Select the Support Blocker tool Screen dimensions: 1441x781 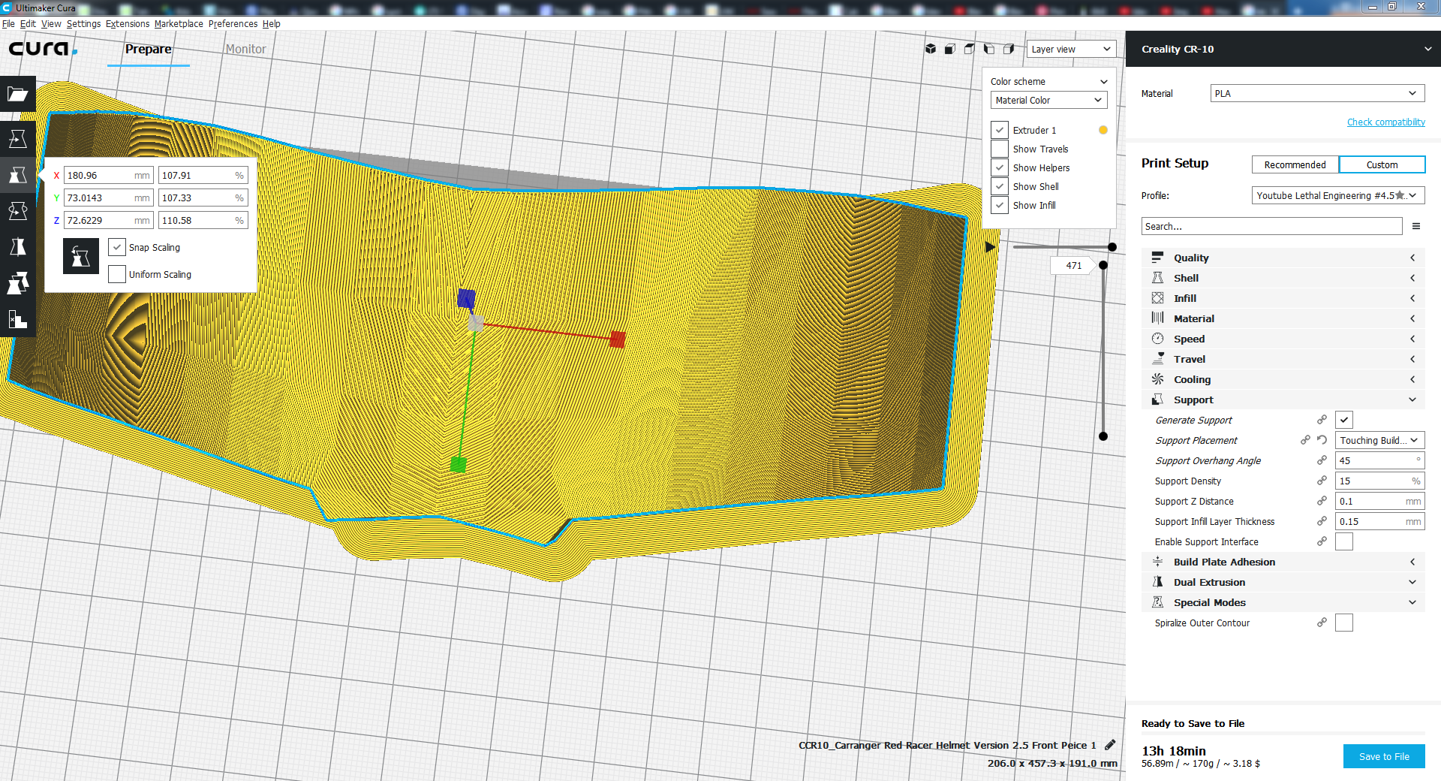click(18, 319)
